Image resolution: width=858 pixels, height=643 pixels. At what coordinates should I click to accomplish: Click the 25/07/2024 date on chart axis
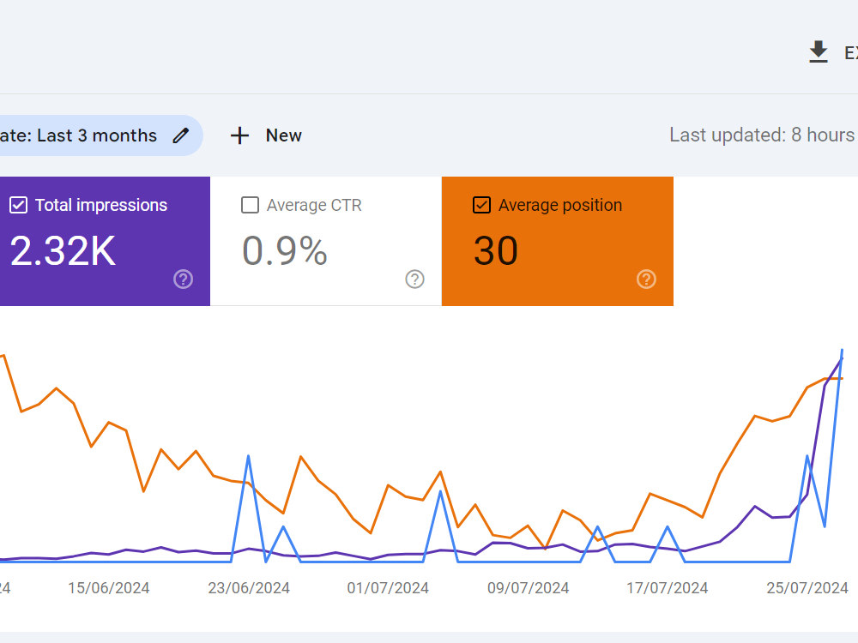[x=807, y=588]
